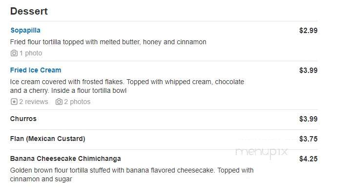349x192 pixels.
Task: Click the $2.99 Sopapilla price
Action: [x=308, y=31]
